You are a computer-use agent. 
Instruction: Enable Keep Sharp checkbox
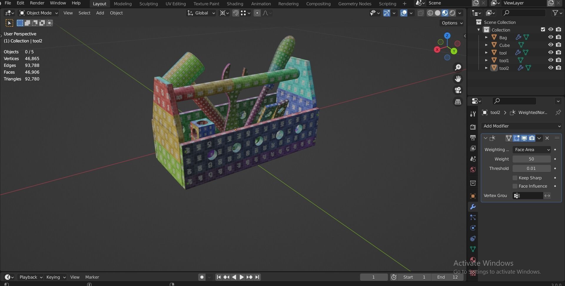(x=515, y=178)
